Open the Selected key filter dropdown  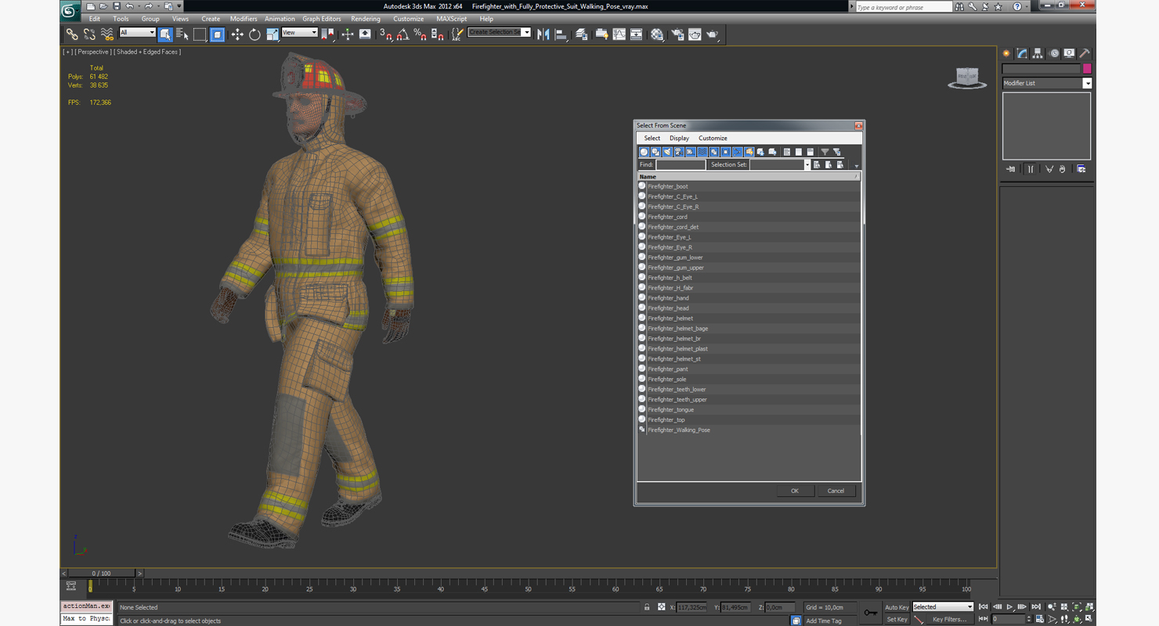943,607
